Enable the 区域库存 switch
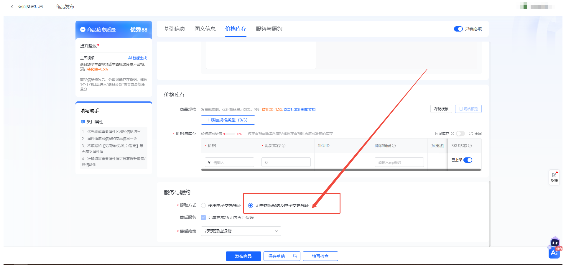This screenshot has height=265, width=566. tap(460, 134)
